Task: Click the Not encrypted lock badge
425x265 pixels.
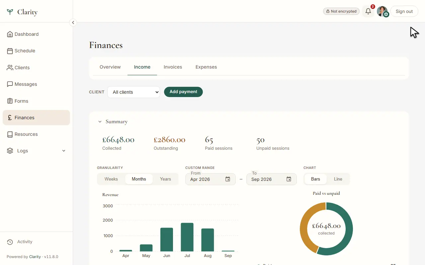Action: click(341, 11)
